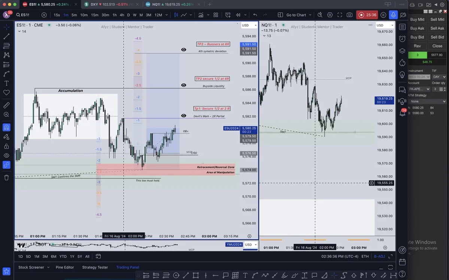Select the text annotation tool

tap(6, 83)
